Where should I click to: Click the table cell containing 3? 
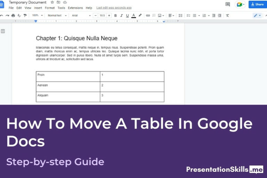pos(132,97)
